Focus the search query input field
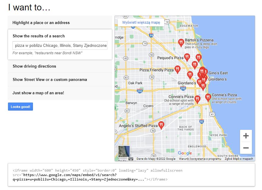The height and width of the screenshot is (190, 262). [60, 45]
